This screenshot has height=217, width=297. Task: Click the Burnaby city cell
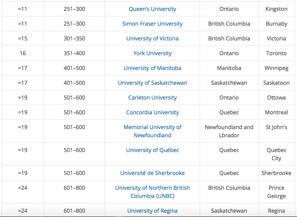(x=276, y=24)
